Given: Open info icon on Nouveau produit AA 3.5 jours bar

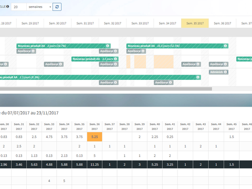Looking at the screenshot, I should [115, 59].
